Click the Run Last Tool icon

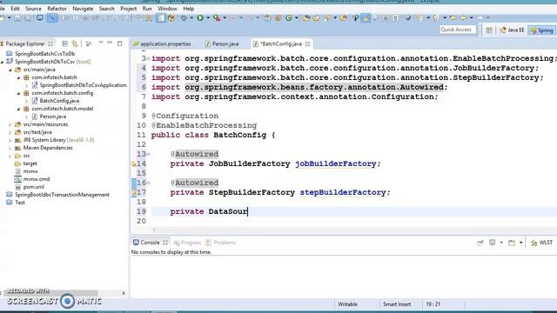[217, 17]
